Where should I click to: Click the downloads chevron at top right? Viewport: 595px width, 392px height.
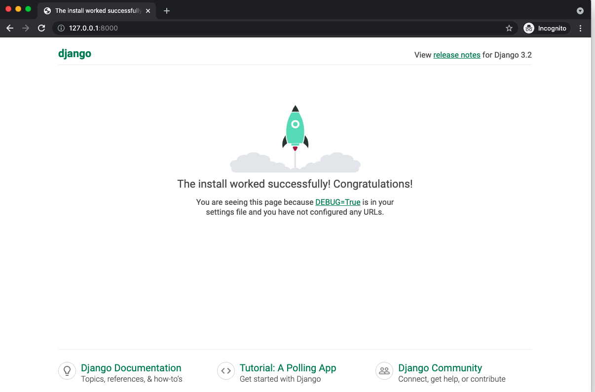[580, 10]
